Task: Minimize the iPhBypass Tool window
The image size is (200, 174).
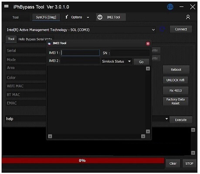Action: [181, 7]
